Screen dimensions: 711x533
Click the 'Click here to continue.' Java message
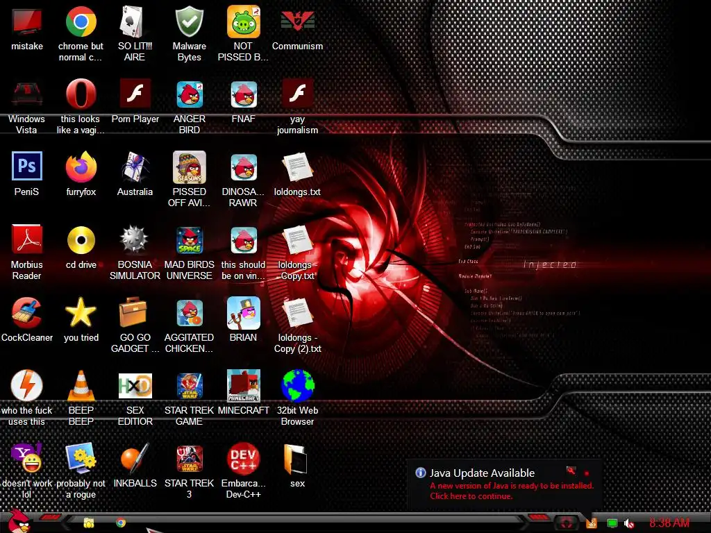click(x=471, y=496)
